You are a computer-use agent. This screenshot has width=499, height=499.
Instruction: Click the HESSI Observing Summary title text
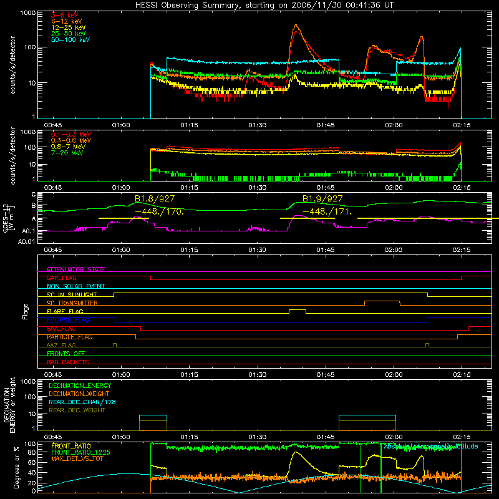[264, 6]
